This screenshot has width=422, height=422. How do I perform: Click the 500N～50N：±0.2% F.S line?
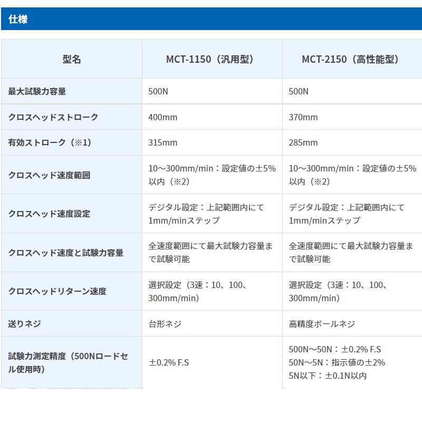335,349
